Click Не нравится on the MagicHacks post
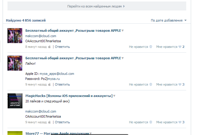 click(138, 122)
